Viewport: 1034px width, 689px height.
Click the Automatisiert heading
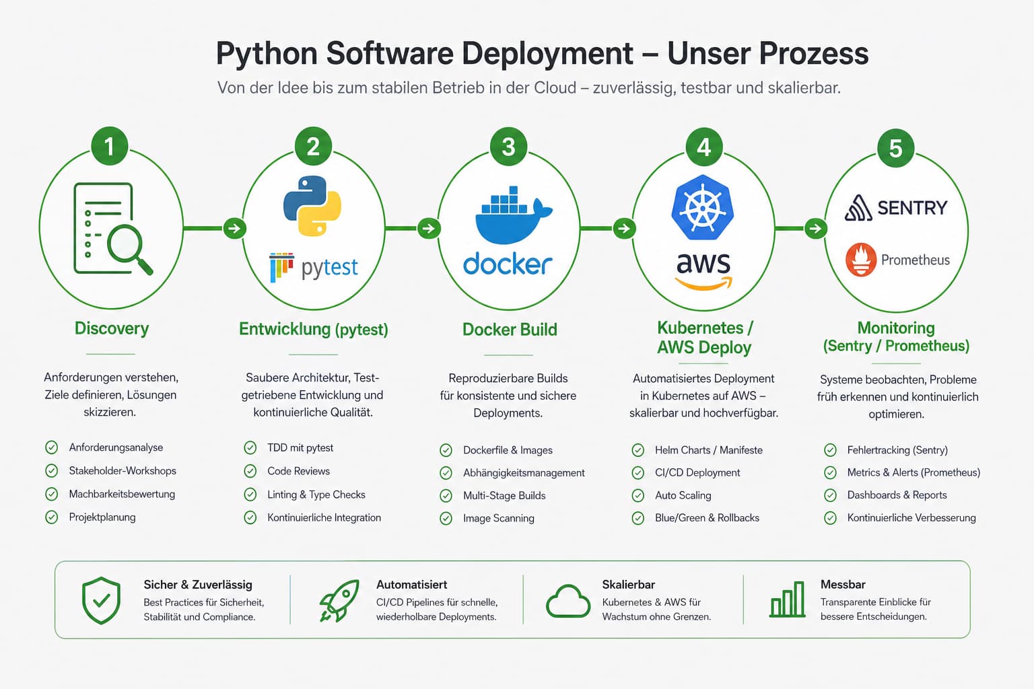pyautogui.click(x=412, y=585)
